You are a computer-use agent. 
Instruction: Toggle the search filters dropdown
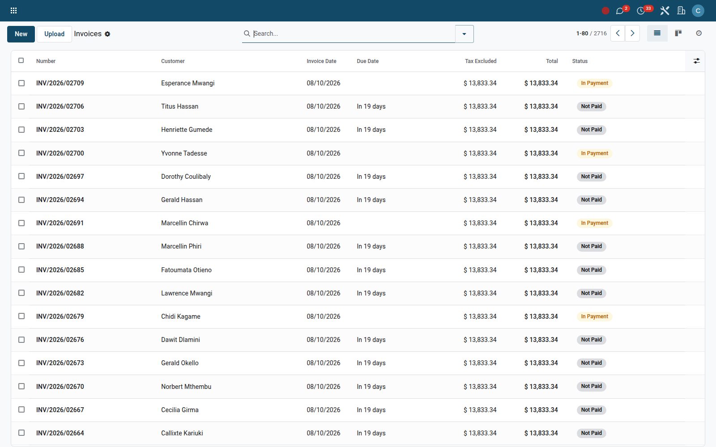464,34
